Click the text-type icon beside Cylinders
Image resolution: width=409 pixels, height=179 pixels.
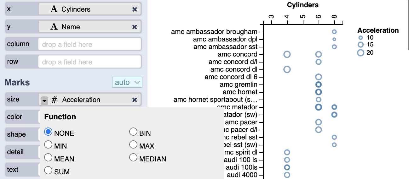(54, 9)
